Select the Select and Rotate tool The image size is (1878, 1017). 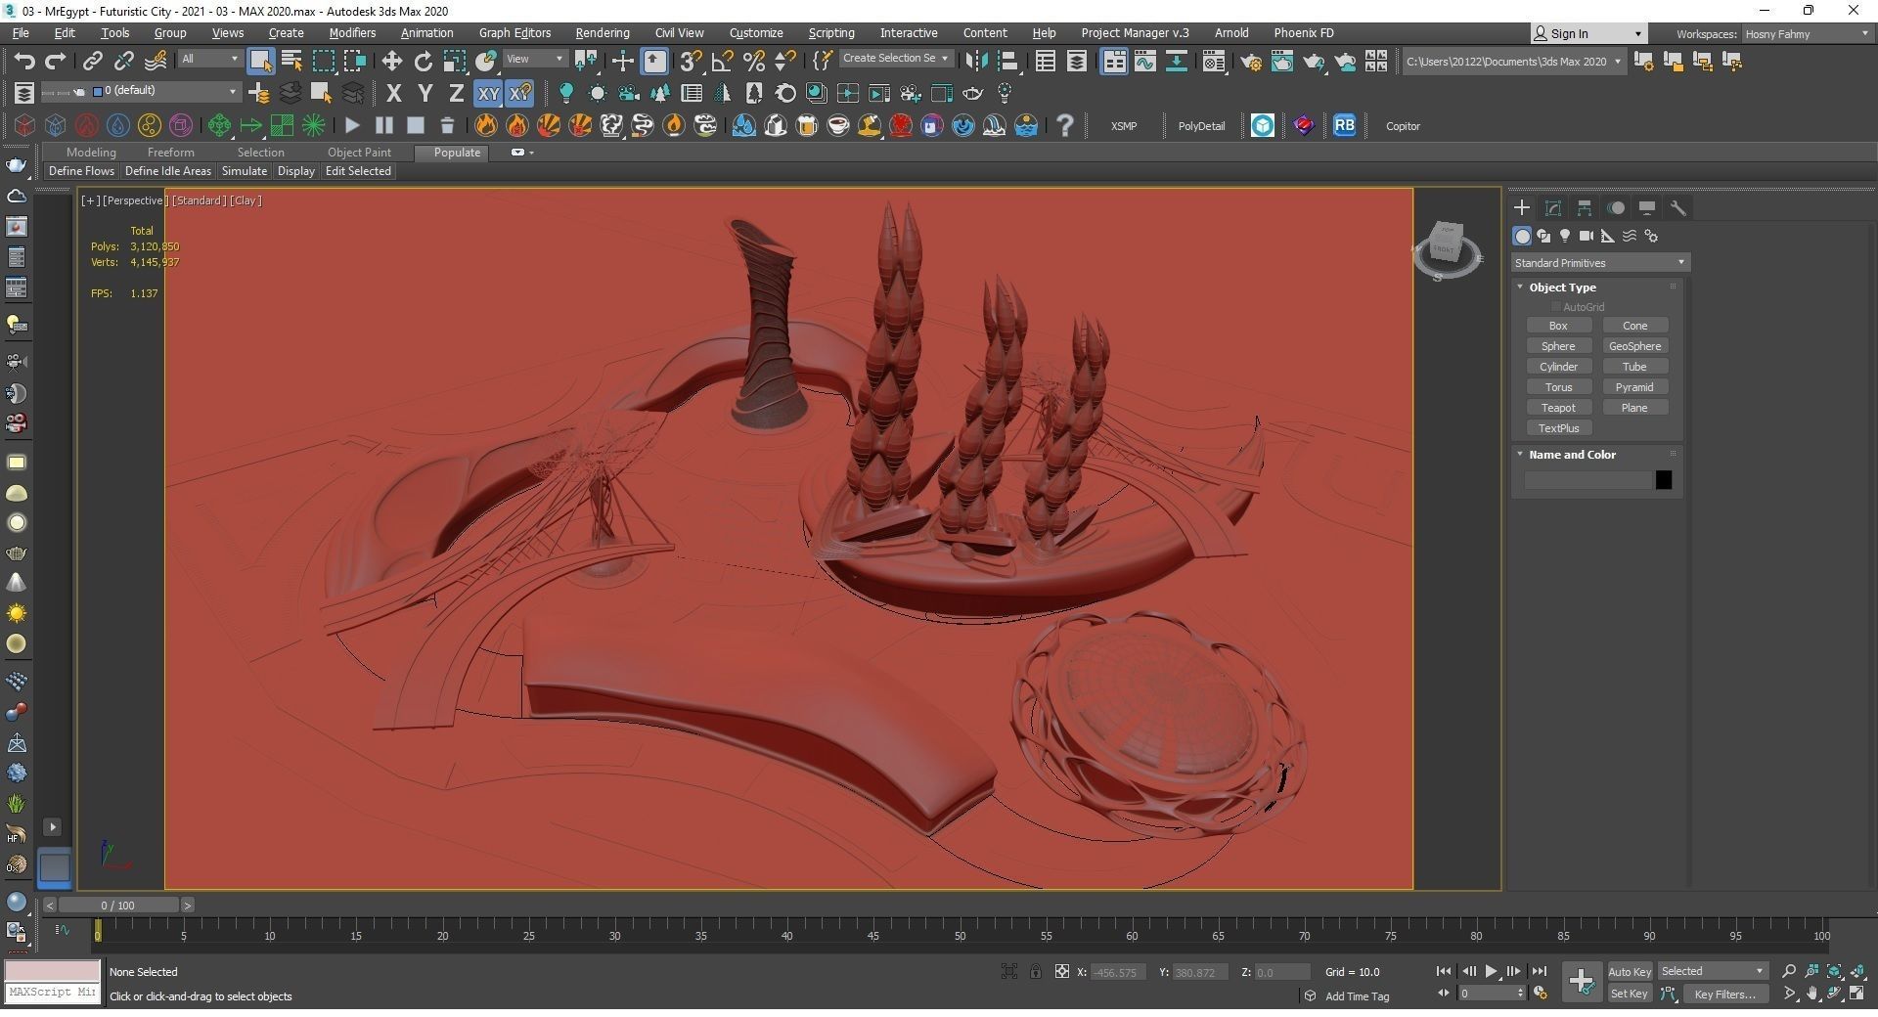click(x=423, y=61)
